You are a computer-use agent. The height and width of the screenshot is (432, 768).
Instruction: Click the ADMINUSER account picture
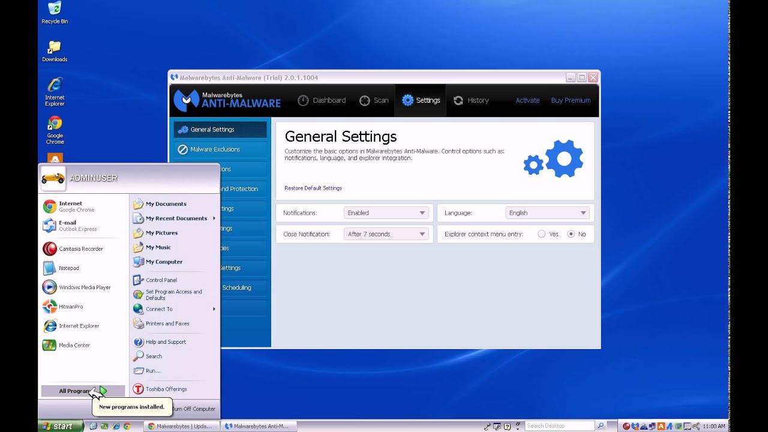click(x=53, y=178)
